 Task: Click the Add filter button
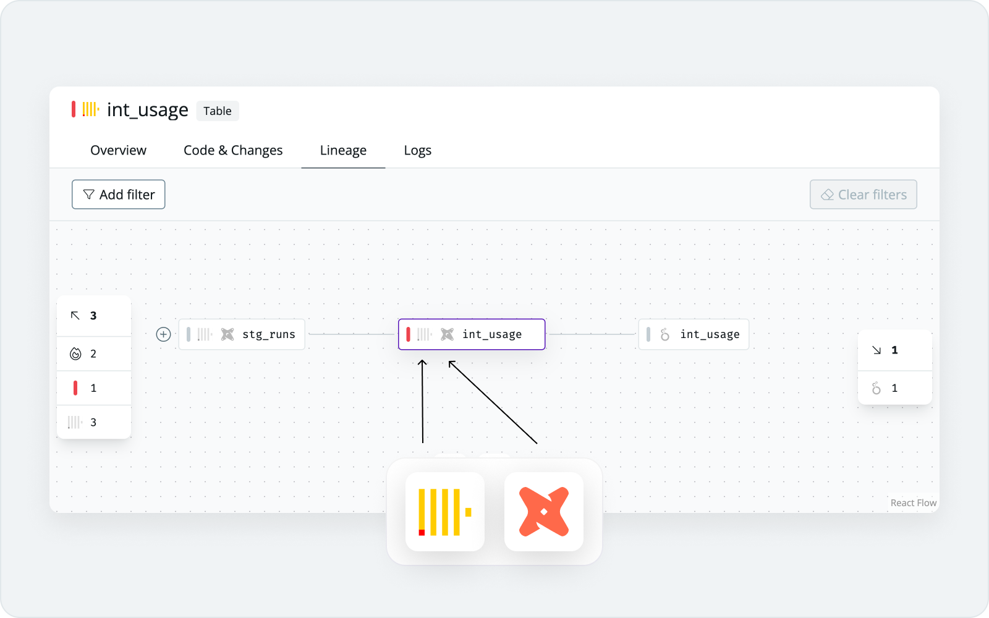pyautogui.click(x=119, y=195)
